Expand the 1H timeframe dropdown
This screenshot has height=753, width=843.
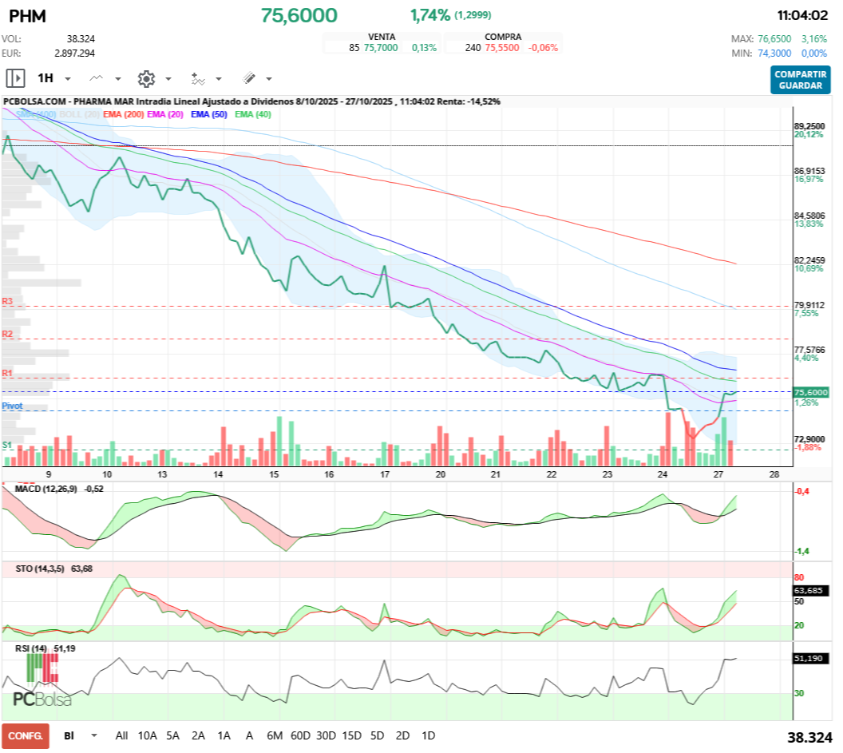point(68,79)
